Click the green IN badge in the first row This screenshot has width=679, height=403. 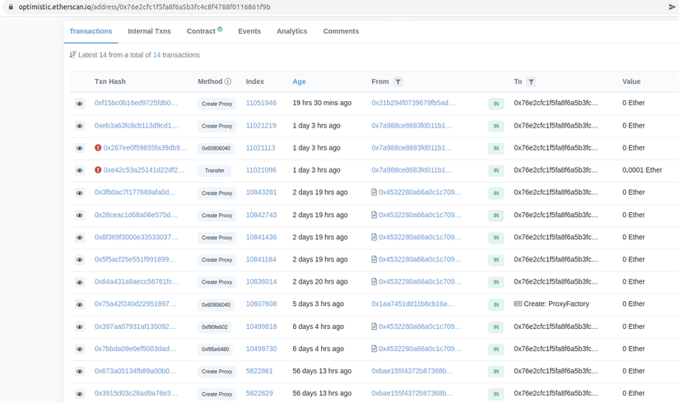click(495, 104)
